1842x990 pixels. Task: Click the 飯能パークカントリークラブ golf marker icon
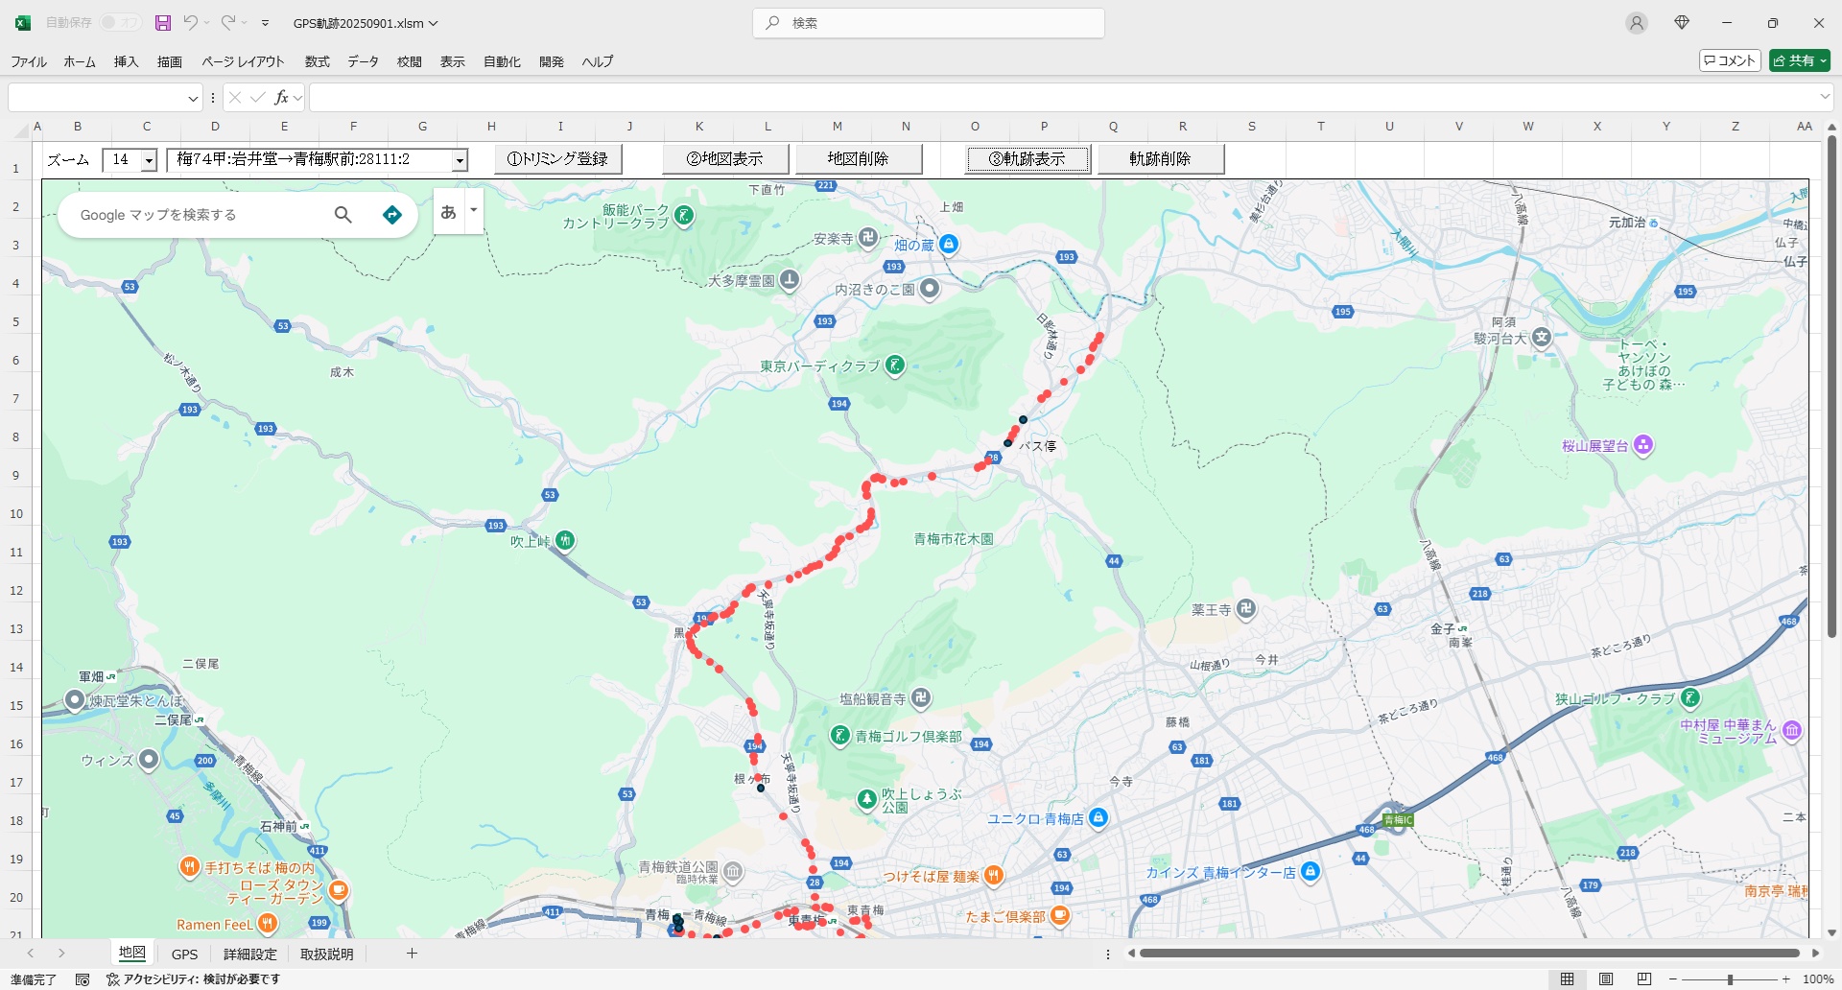(684, 215)
